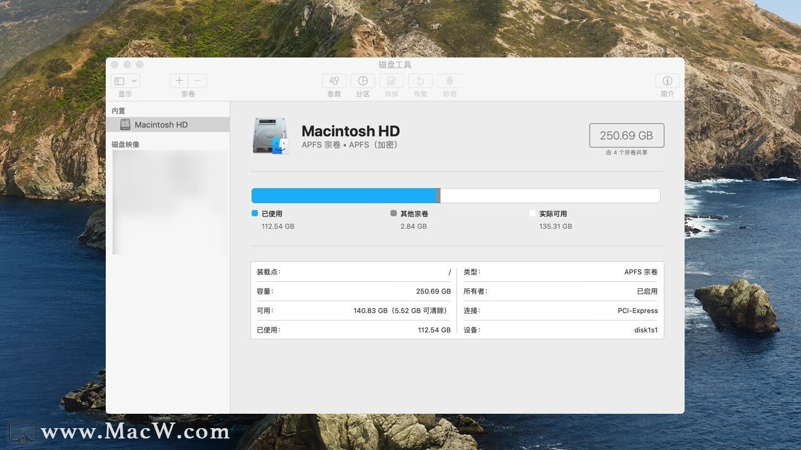Click the 卸载 unmount toolbar icon
The width and height of the screenshot is (801, 450).
(449, 81)
